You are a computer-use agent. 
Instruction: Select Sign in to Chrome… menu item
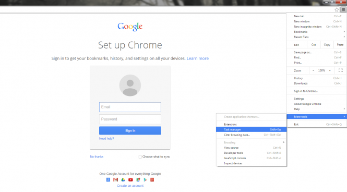(317, 91)
